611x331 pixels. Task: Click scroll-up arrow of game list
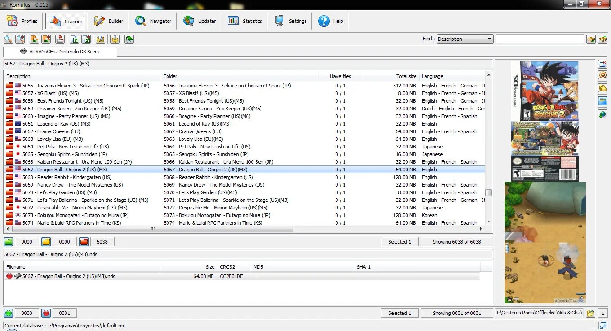point(489,74)
